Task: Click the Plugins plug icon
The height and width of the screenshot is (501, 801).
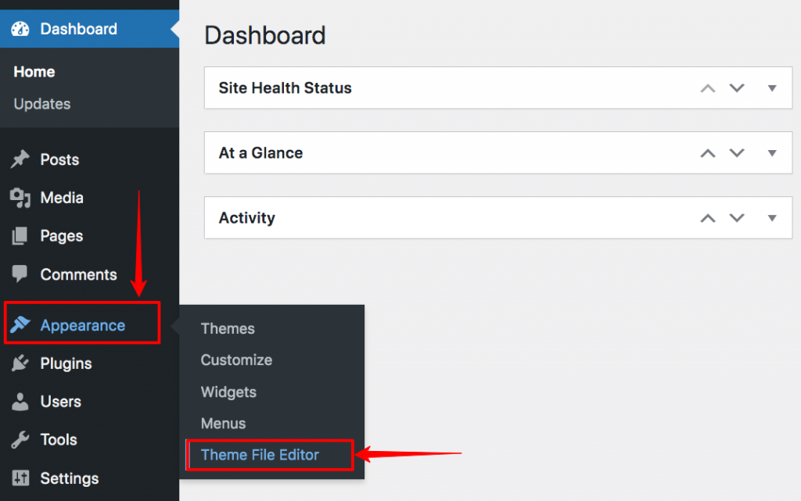Action: [20, 363]
